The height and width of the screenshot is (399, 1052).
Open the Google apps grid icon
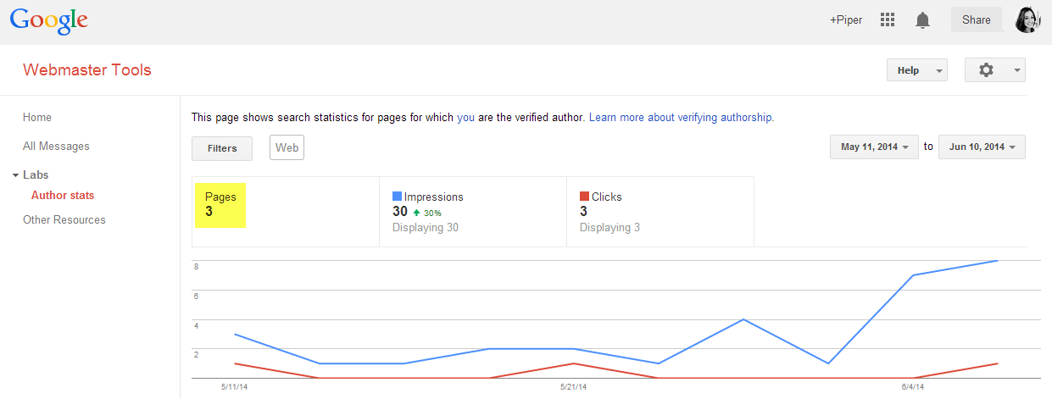pyautogui.click(x=888, y=19)
